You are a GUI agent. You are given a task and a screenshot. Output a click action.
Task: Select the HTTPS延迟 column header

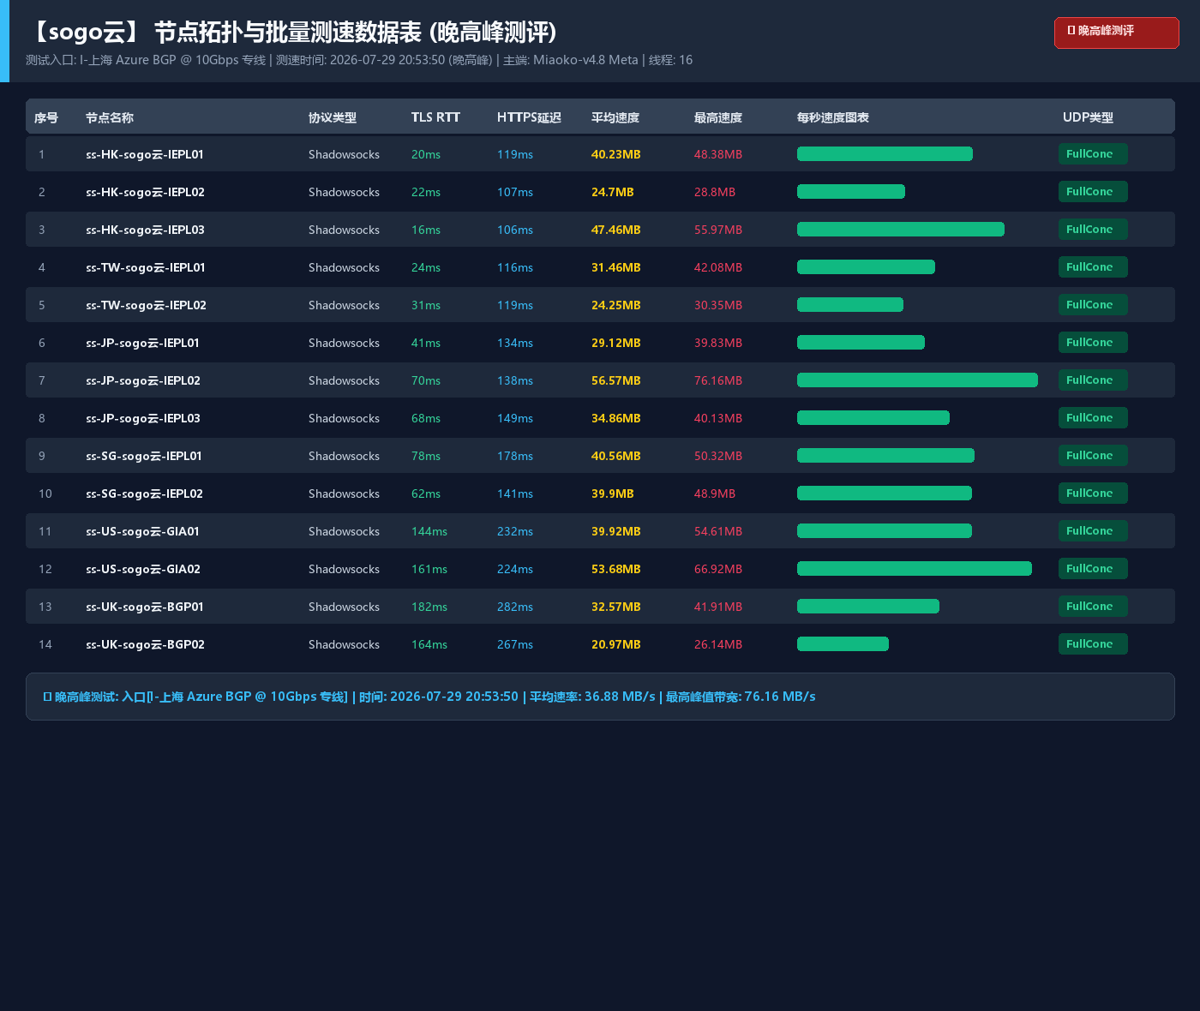pos(529,117)
